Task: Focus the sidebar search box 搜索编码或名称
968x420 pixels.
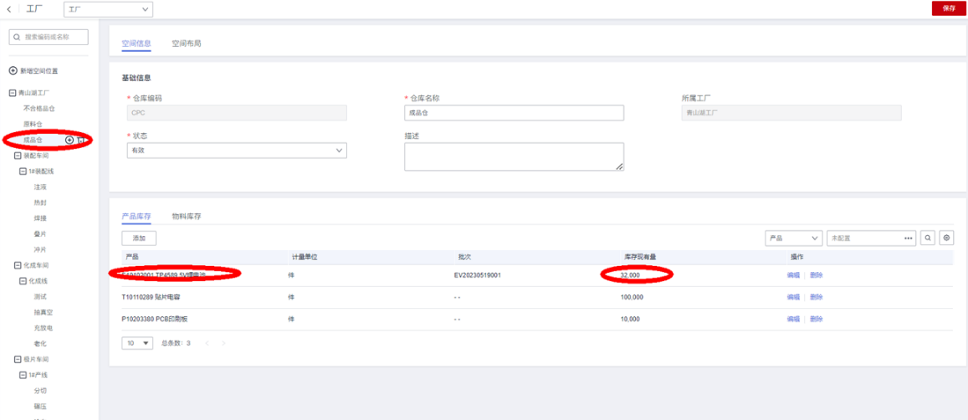Action: pyautogui.click(x=49, y=37)
